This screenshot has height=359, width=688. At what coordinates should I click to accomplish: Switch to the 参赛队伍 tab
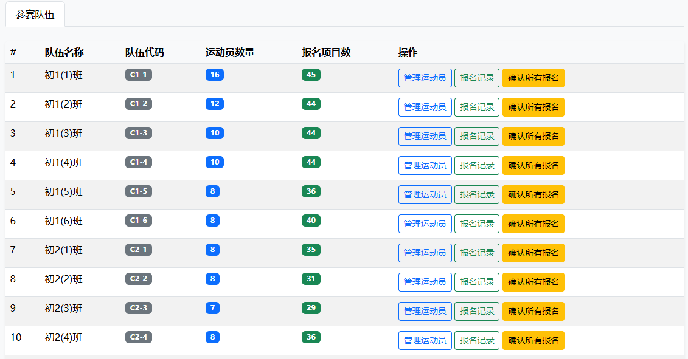point(35,15)
